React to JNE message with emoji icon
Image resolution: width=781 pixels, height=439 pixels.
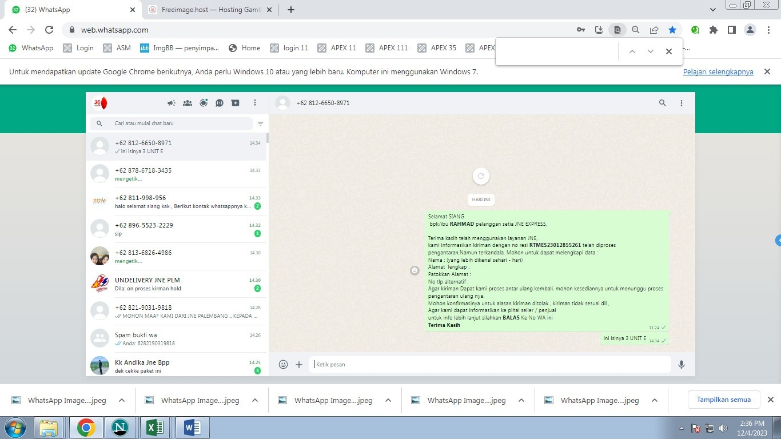pyautogui.click(x=415, y=270)
